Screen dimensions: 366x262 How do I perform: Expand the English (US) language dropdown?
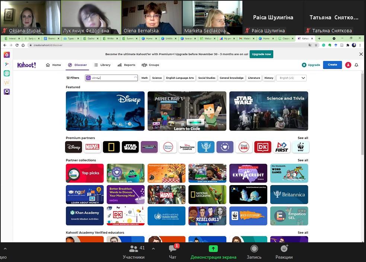[x=292, y=78]
